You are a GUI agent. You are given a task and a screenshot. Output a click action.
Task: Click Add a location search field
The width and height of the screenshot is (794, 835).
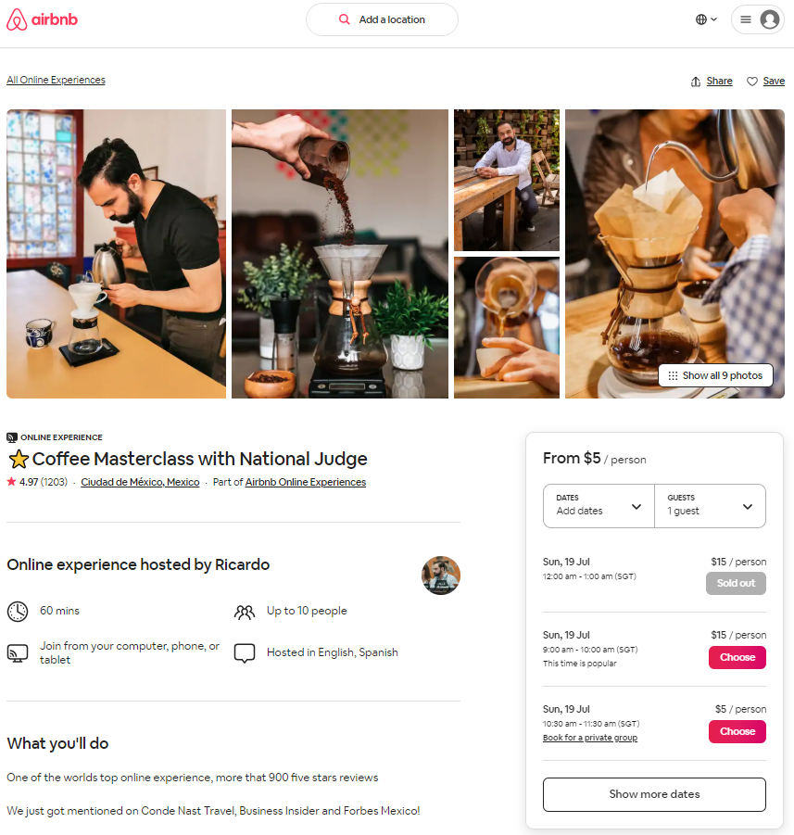(382, 19)
